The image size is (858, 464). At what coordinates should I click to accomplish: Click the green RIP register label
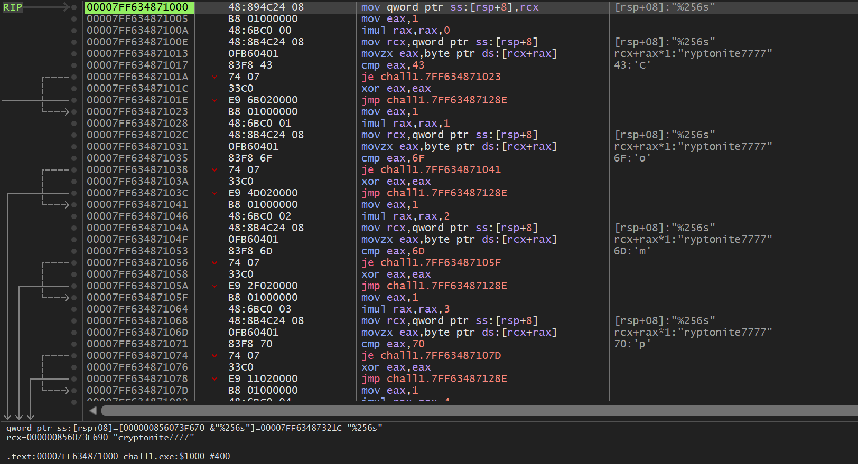tap(13, 7)
